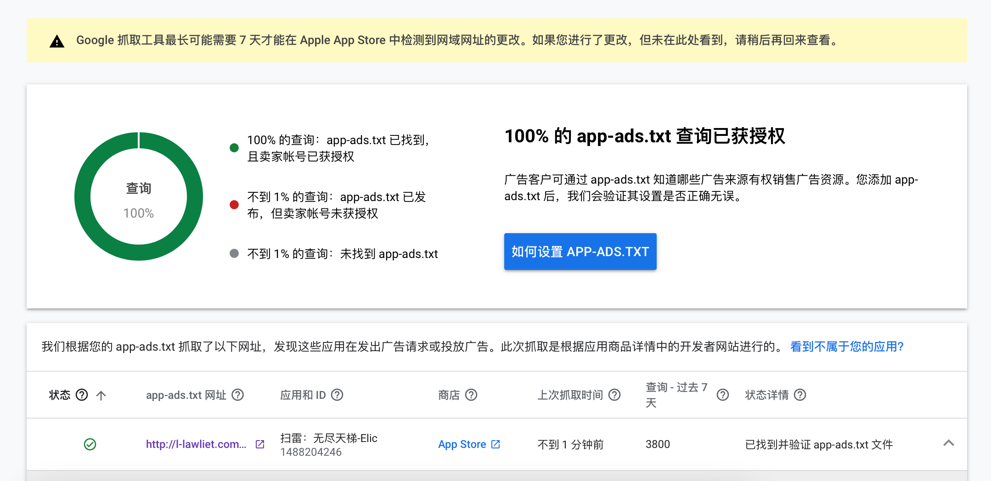Click external link icon next to App Store
991x481 pixels.
click(x=495, y=444)
